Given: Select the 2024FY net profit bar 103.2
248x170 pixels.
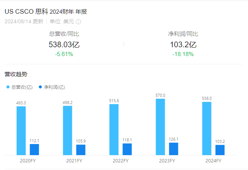Looking at the screenshot, I should pyautogui.click(x=220, y=150).
